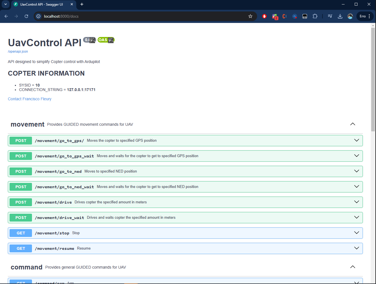Click the page vertical scrollbar thumb
Image resolution: width=376 pixels, height=284 pixels.
click(x=373, y=79)
